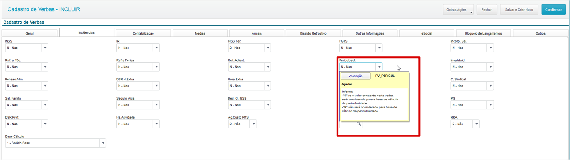
Task: Switch to Dissidio Retroativo tab
Action: (313, 33)
